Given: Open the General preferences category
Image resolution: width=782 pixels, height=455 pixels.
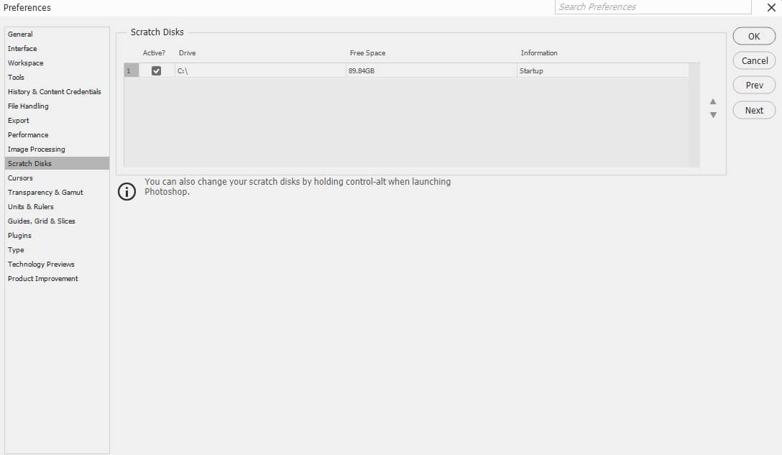Looking at the screenshot, I should point(20,34).
